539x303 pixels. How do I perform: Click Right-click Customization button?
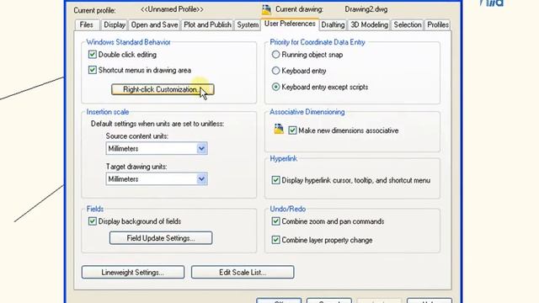click(163, 89)
